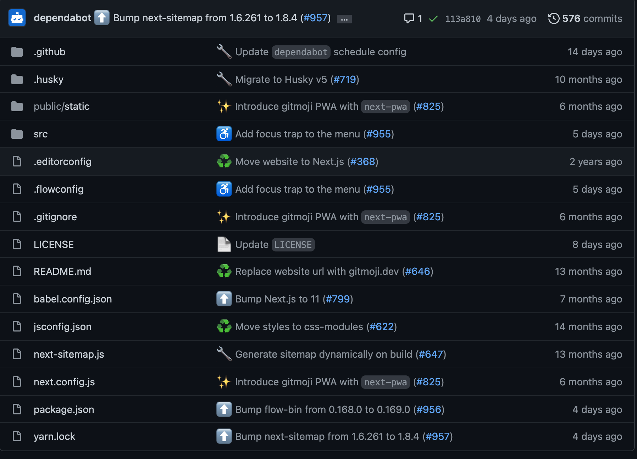Open 'Generate sitemap dynamically on build' commit
The width and height of the screenshot is (637, 459).
pyautogui.click(x=324, y=354)
